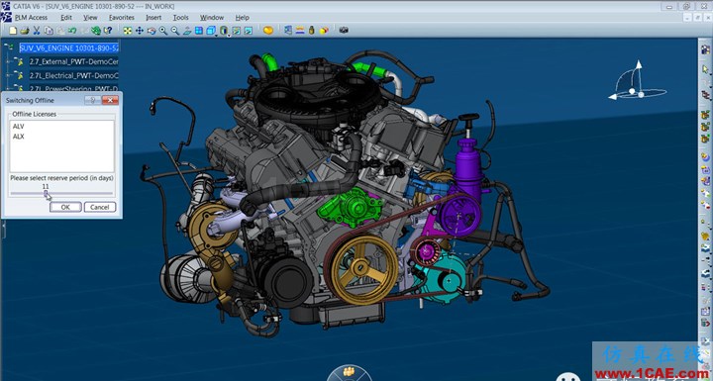The image size is (713, 381).
Task: Select ALX in Offline Licenses list
Action: coord(18,137)
